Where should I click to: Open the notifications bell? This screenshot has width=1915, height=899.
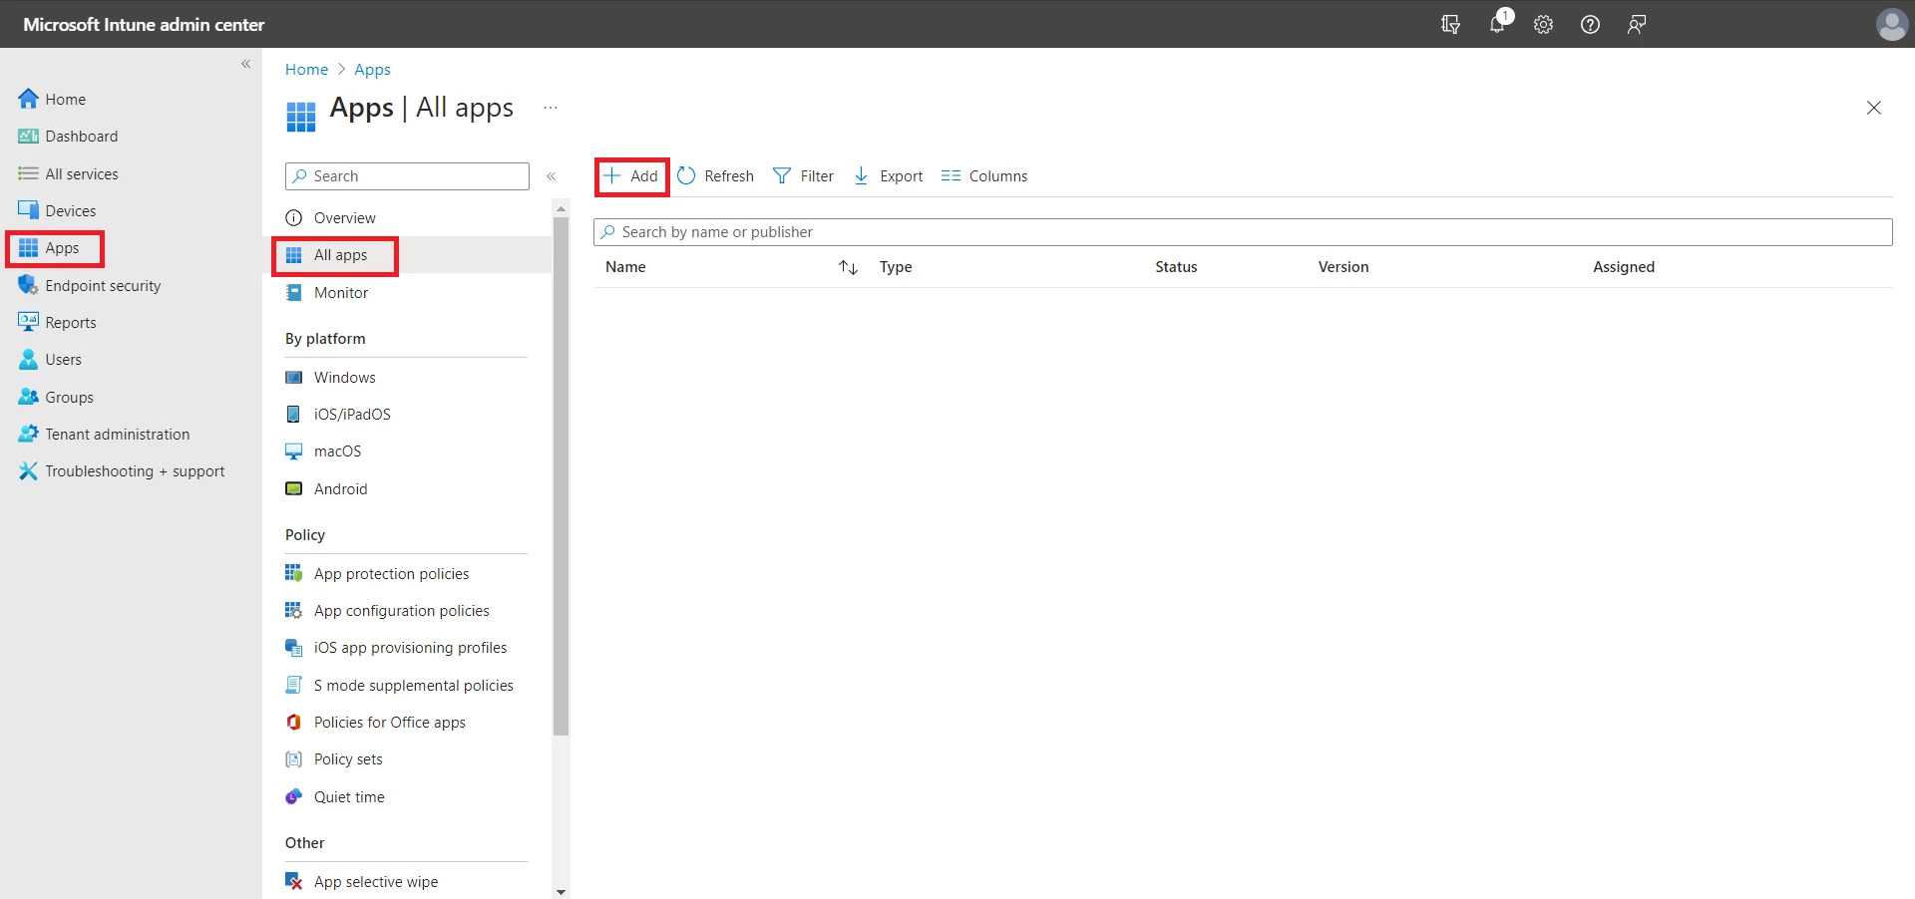point(1498,23)
